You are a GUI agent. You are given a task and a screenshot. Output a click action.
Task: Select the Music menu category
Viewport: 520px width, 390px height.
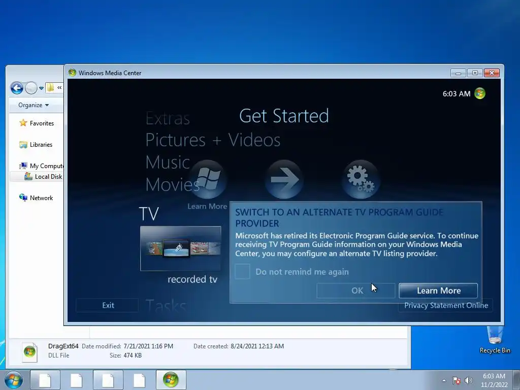click(168, 162)
